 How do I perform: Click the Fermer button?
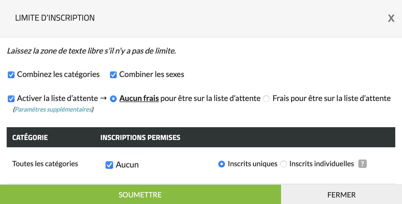coord(342,195)
